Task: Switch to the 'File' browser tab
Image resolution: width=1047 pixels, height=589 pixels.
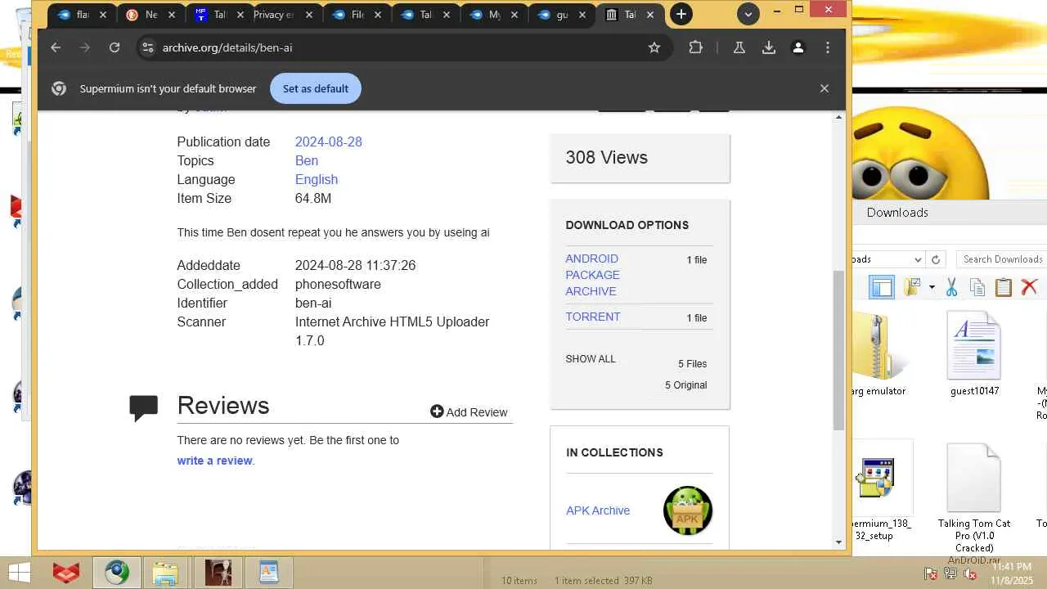Action: [x=357, y=15]
